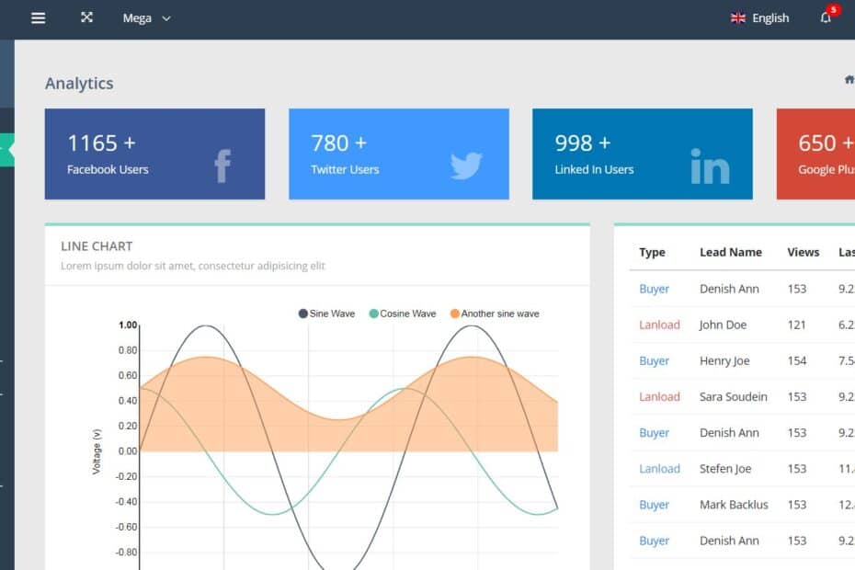Sort by the Type column header
The height and width of the screenshot is (570, 855).
pos(652,252)
